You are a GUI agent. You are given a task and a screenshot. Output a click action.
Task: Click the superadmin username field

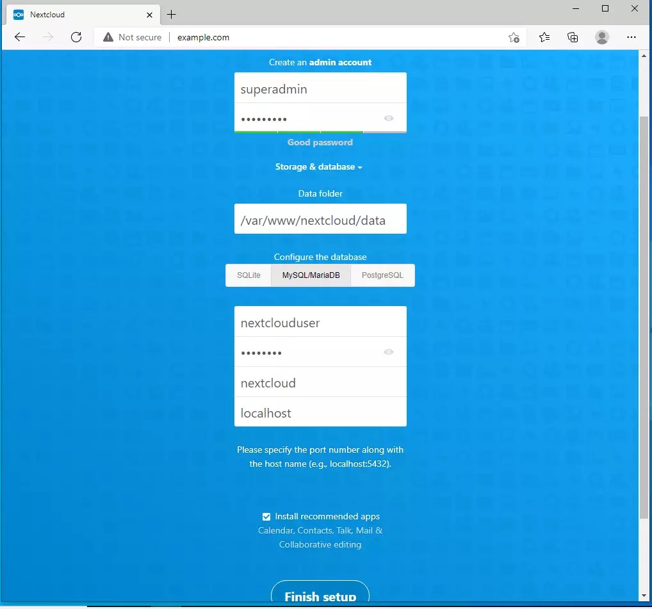(x=320, y=88)
